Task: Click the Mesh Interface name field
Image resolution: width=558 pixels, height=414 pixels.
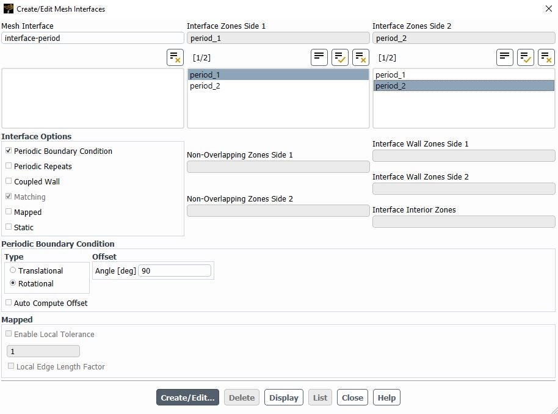Action: pyautogui.click(x=92, y=38)
